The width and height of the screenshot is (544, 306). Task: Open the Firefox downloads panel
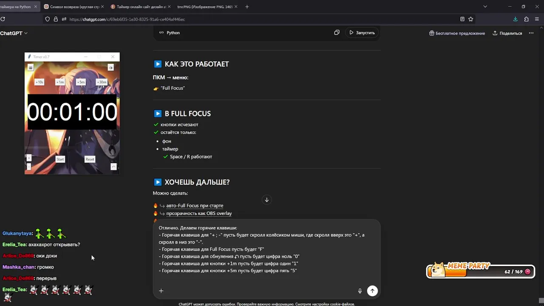[515, 19]
